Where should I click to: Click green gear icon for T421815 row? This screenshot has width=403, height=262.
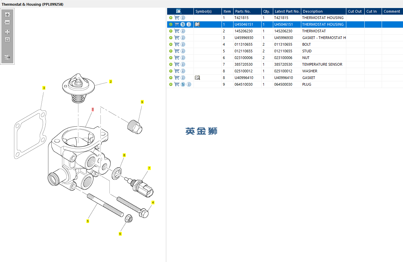171,18
